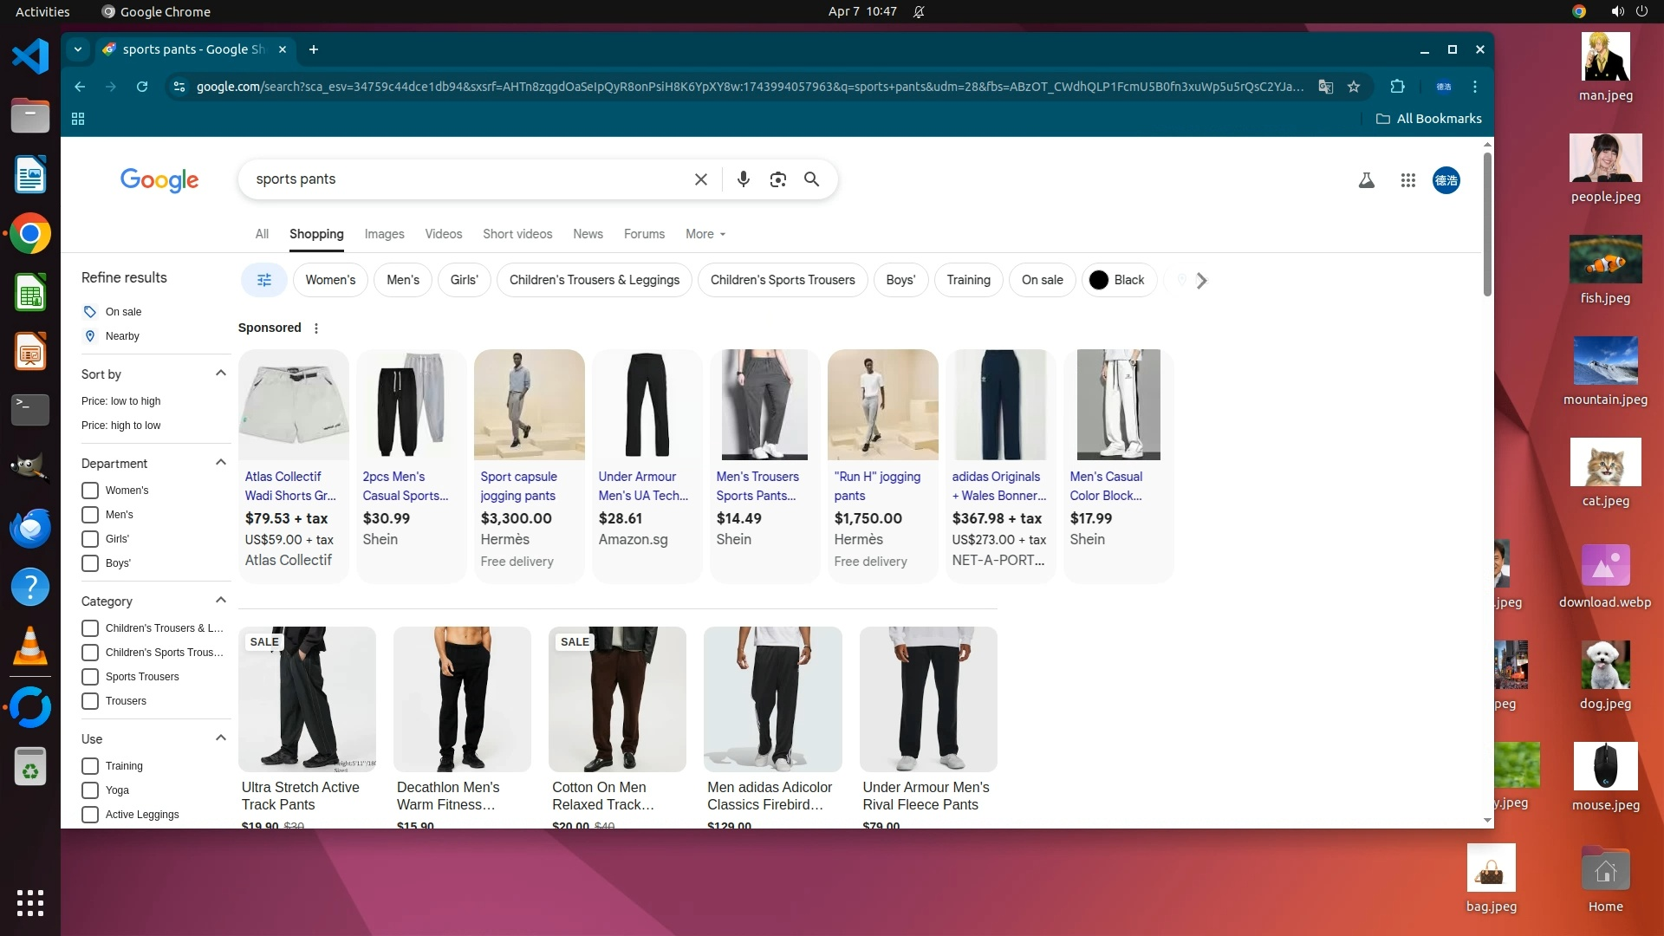
Task: Switch to the News tab
Action: (588, 234)
